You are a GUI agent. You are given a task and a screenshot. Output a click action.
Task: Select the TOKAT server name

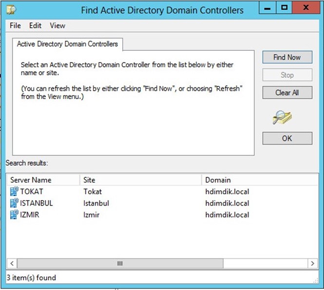(32, 191)
